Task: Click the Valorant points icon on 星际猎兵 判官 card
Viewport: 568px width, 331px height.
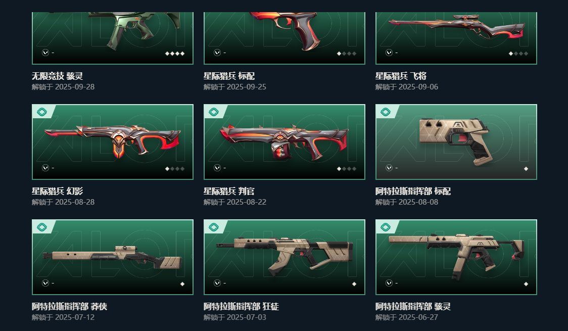Action: (x=217, y=168)
